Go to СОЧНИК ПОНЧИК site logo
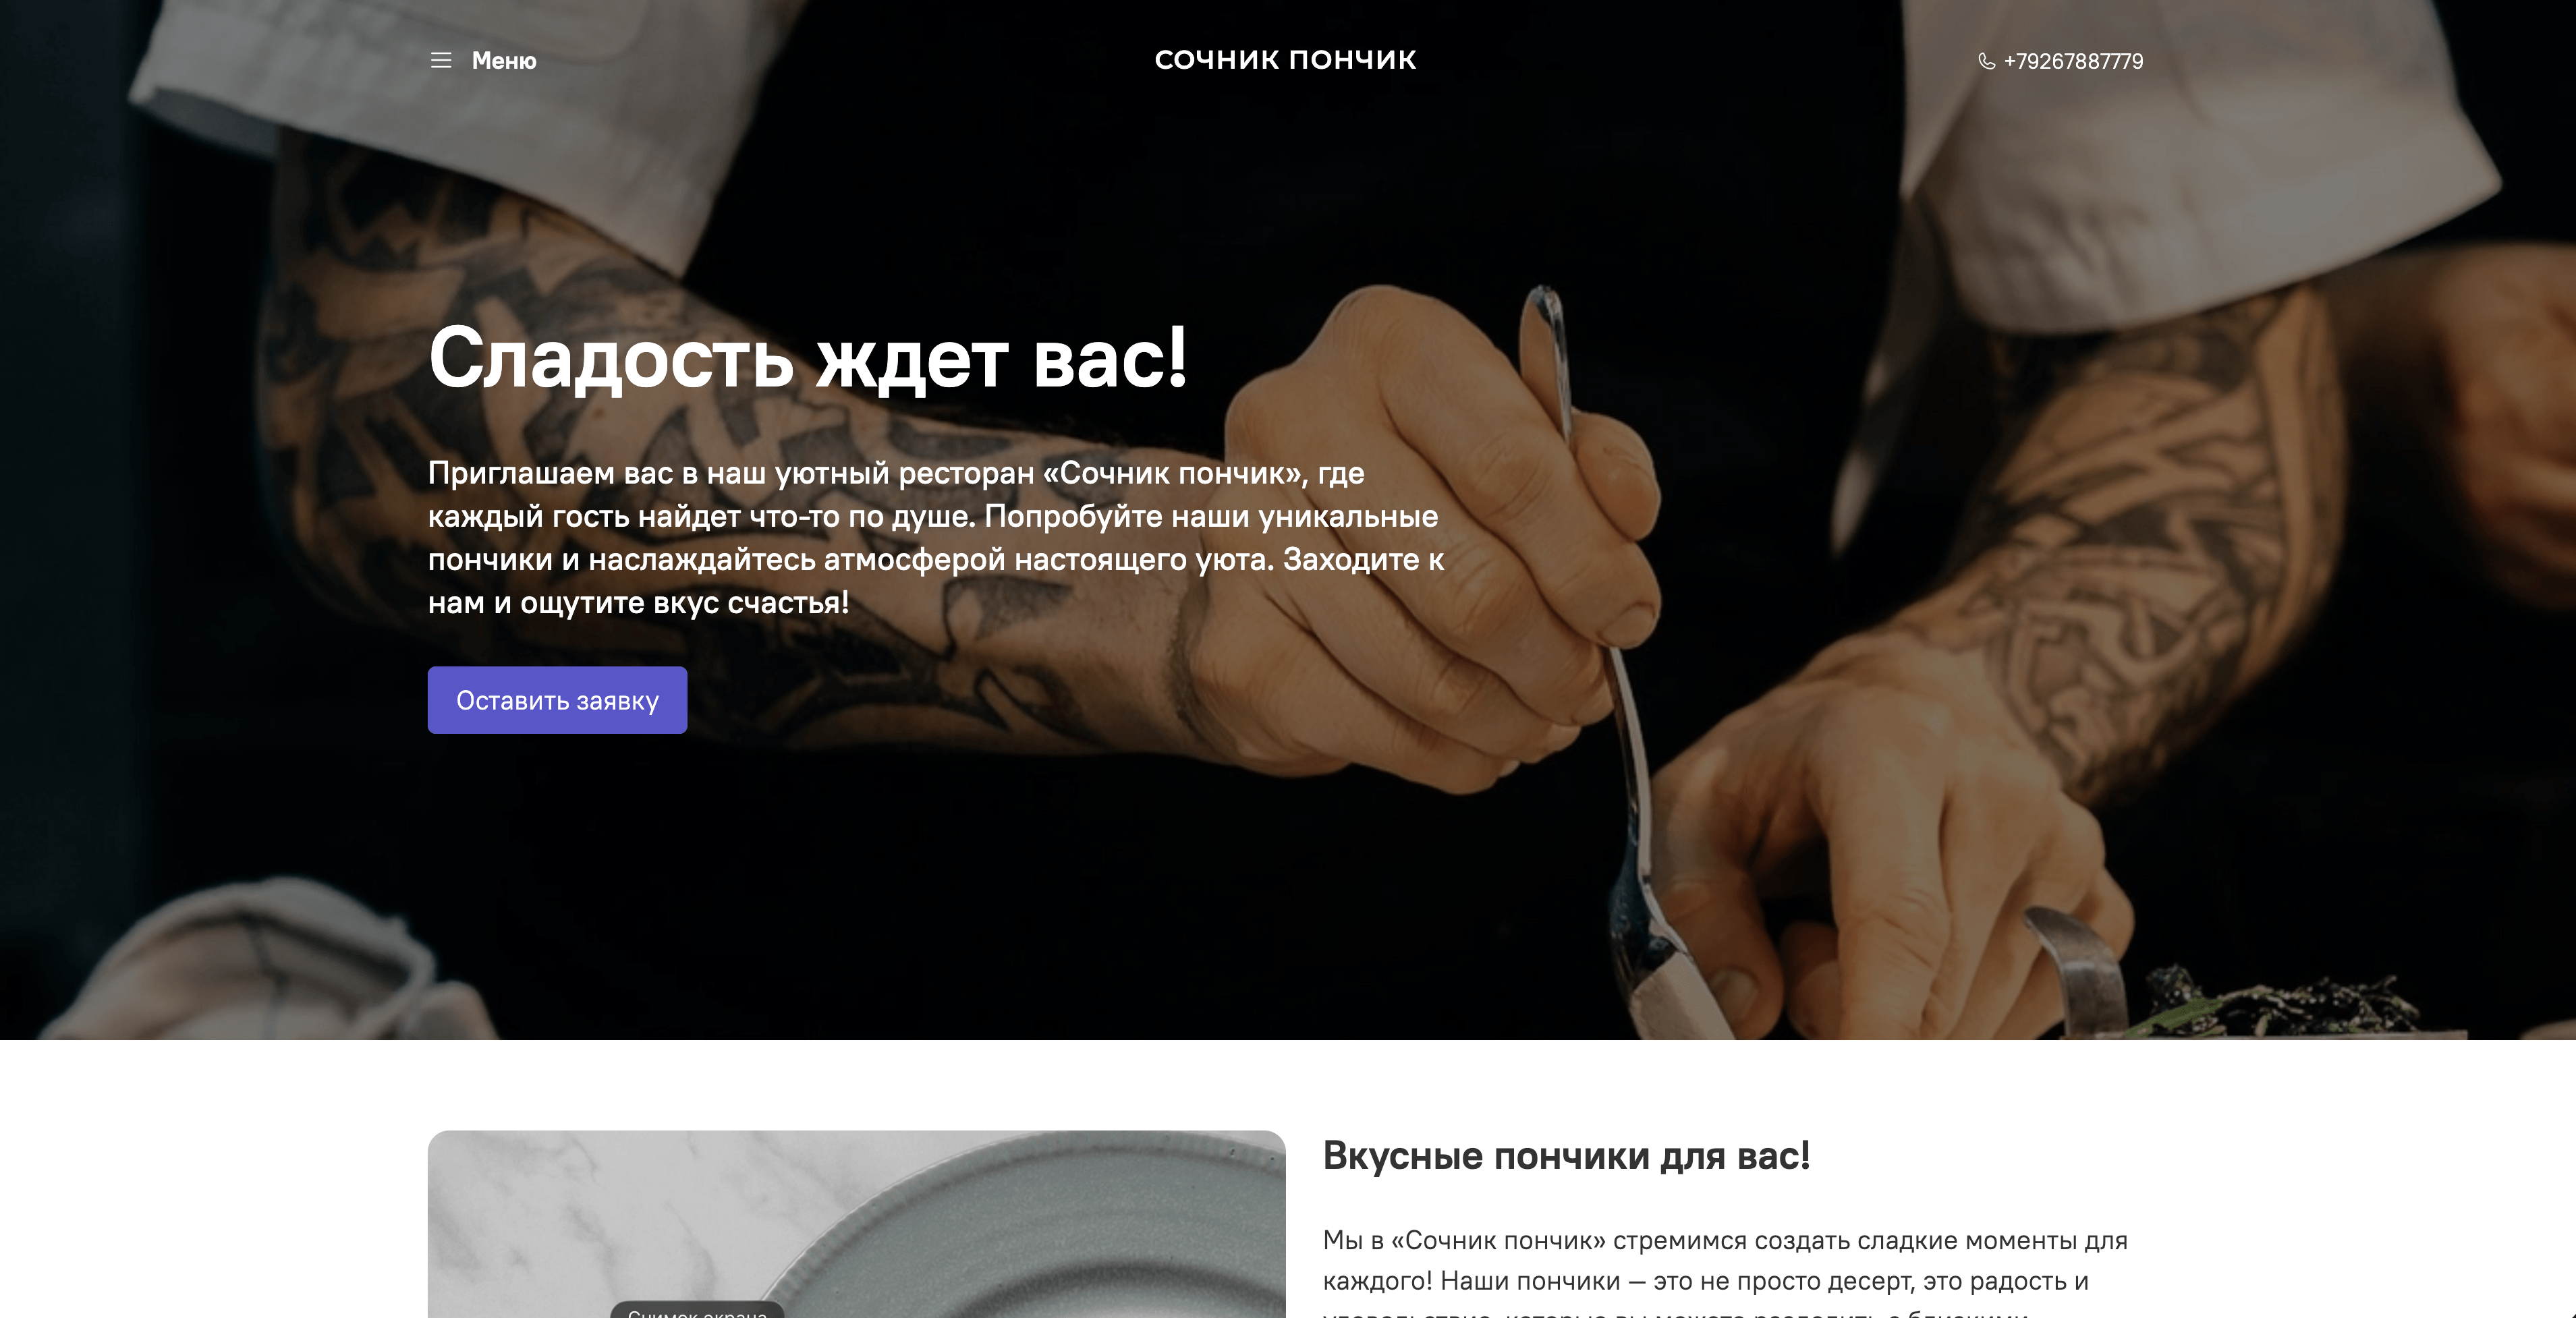The image size is (2576, 1318). point(1285,60)
